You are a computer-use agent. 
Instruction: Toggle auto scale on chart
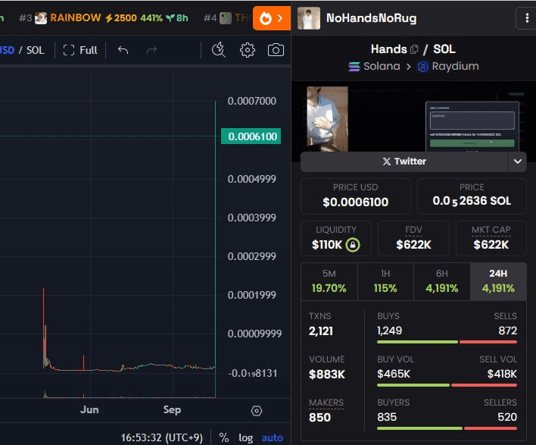click(x=272, y=438)
